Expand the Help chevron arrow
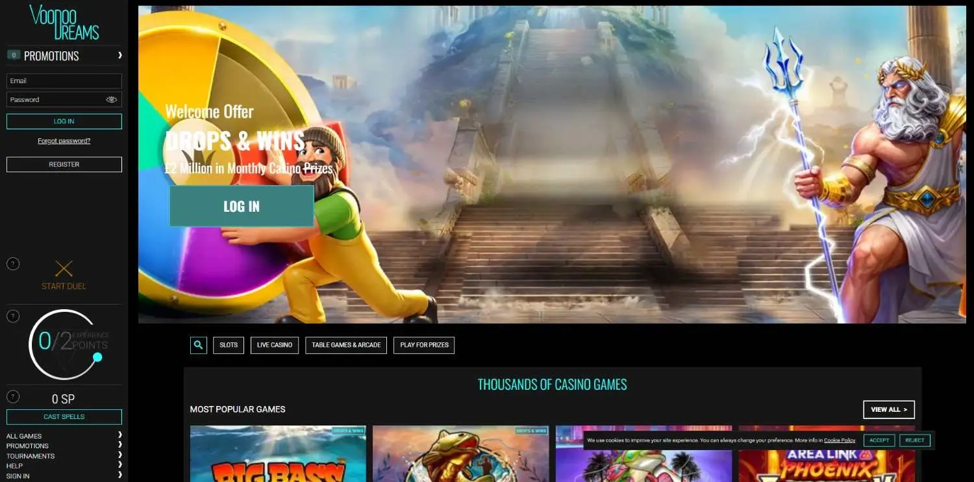974x482 pixels. 119,465
